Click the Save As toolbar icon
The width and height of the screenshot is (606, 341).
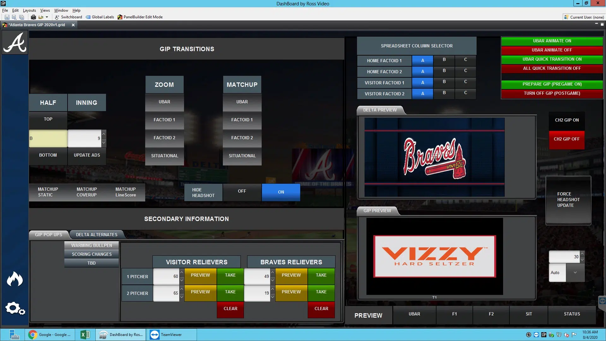[x=14, y=17]
